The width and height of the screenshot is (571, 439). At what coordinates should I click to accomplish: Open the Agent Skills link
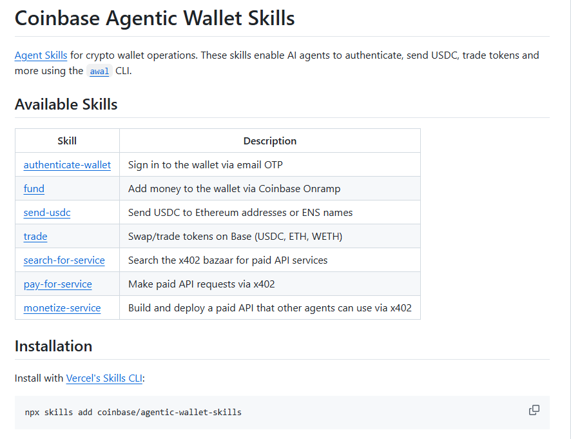click(x=41, y=55)
